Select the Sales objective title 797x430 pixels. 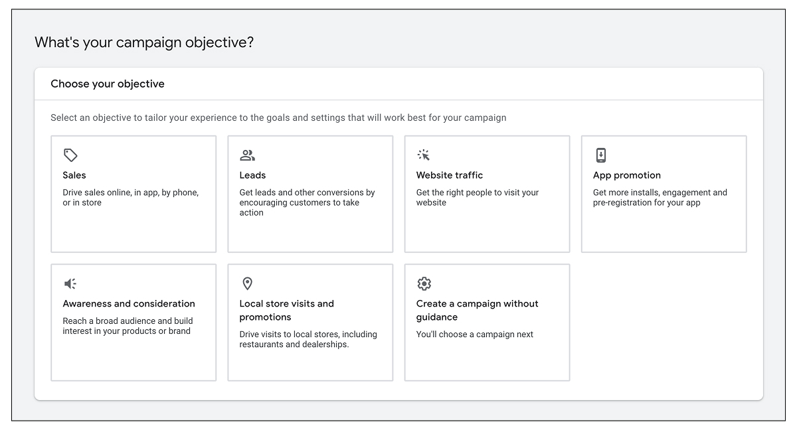pyautogui.click(x=74, y=175)
